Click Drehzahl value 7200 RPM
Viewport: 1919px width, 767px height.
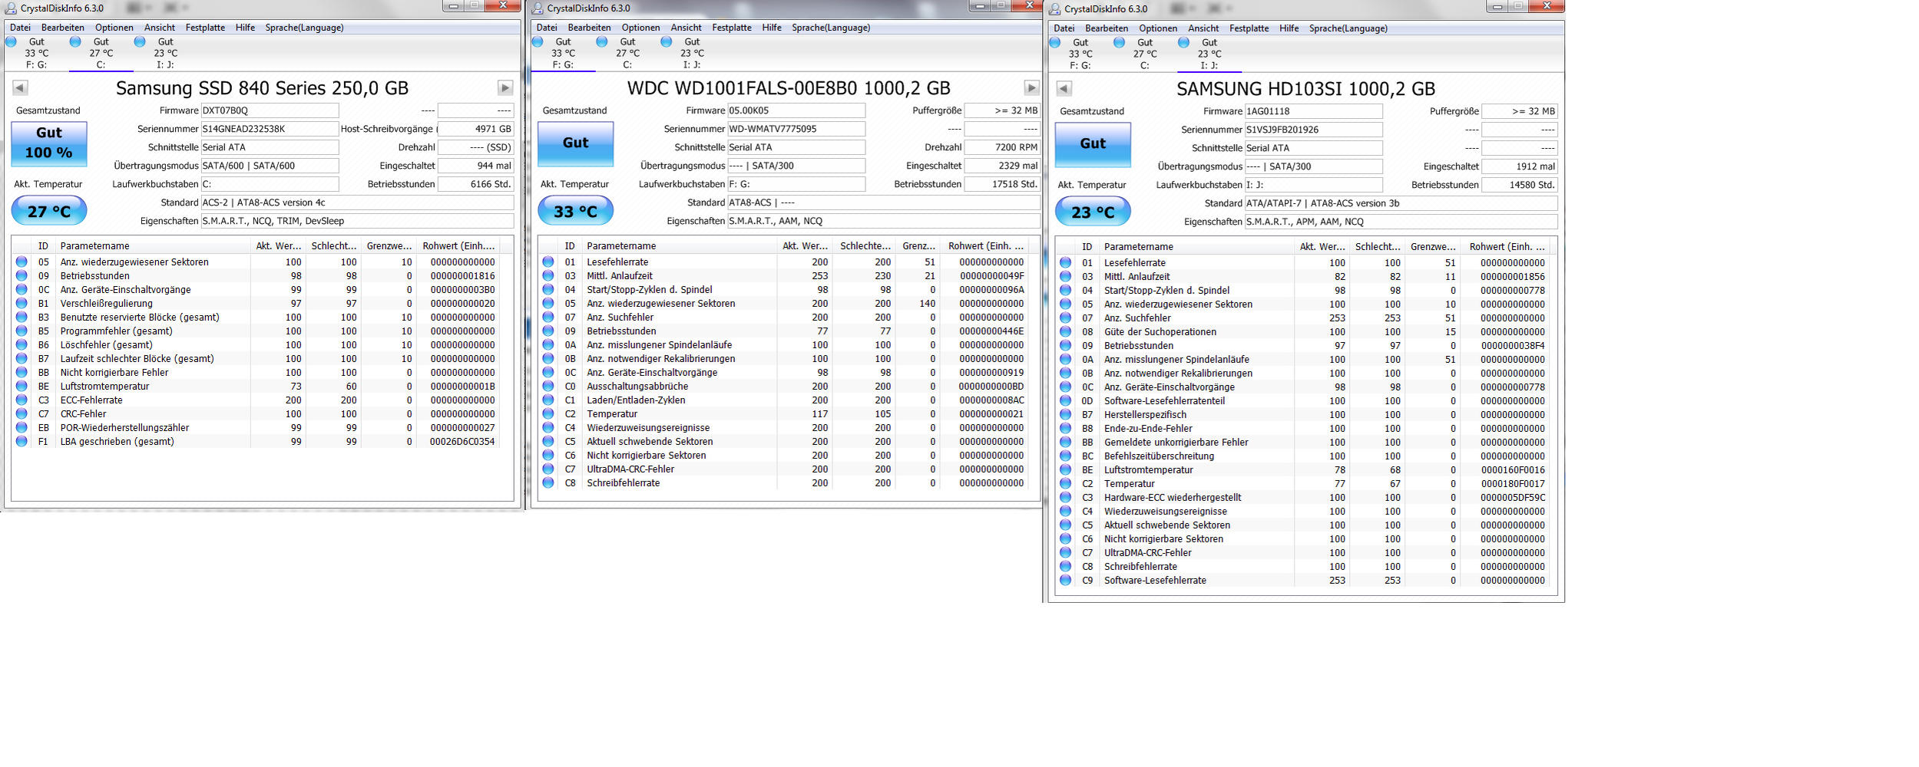click(1002, 147)
